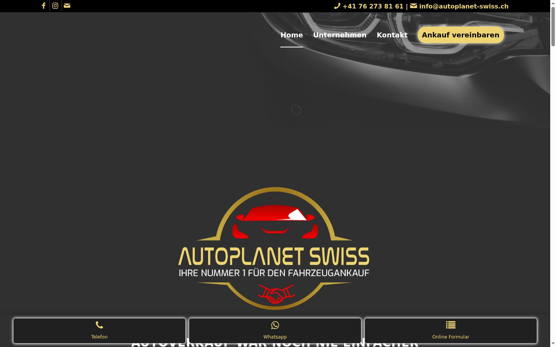
Task: Email info@autoplanet-swiss.ch
Action: pyautogui.click(x=464, y=6)
